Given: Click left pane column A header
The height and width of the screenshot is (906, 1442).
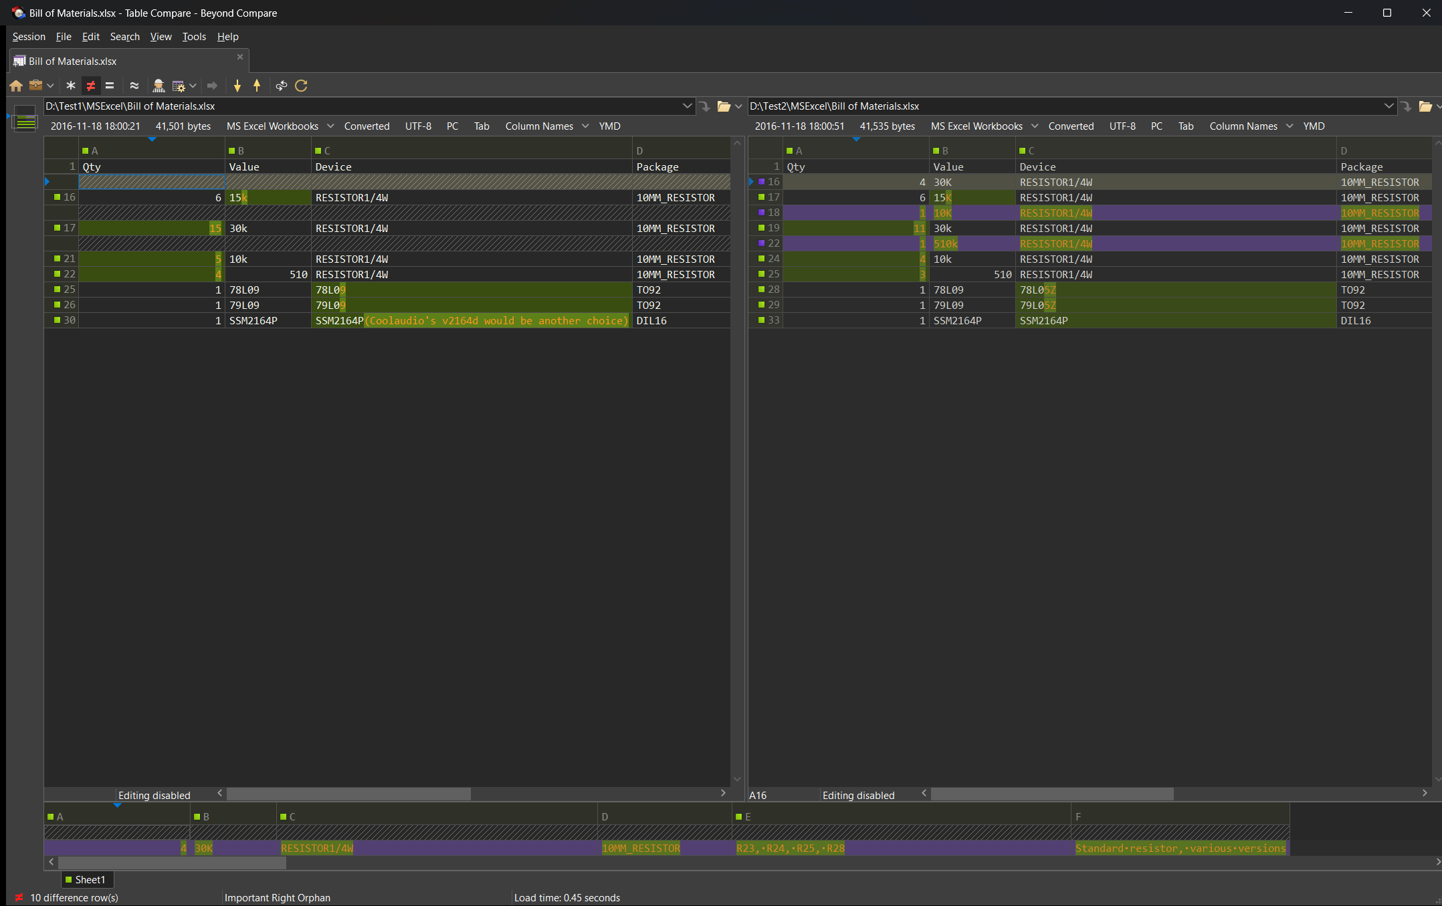Looking at the screenshot, I should tap(152, 151).
